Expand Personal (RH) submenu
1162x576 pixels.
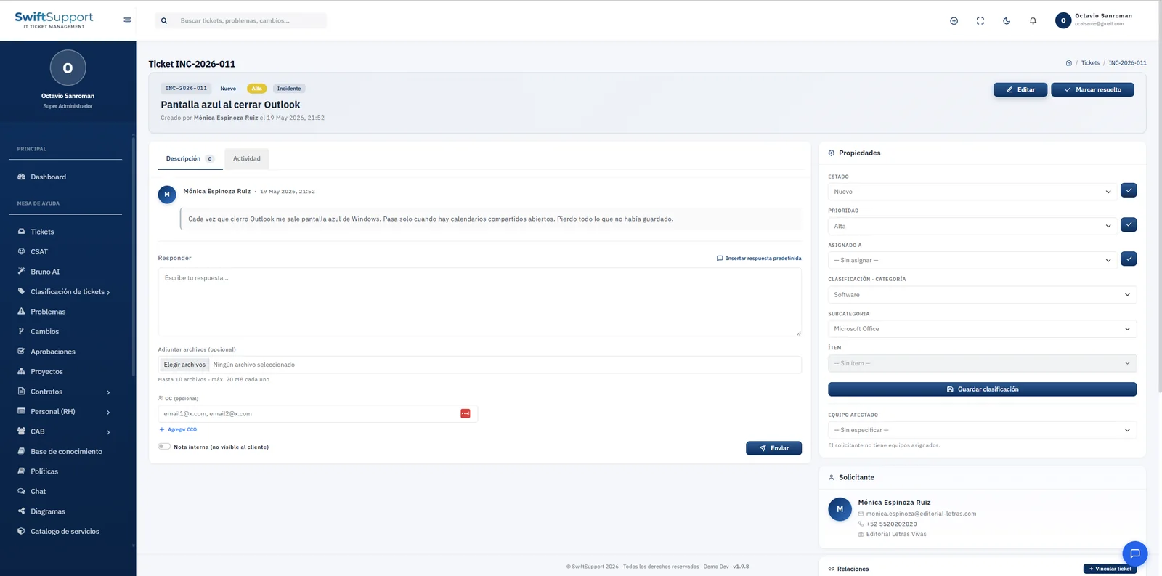click(64, 412)
